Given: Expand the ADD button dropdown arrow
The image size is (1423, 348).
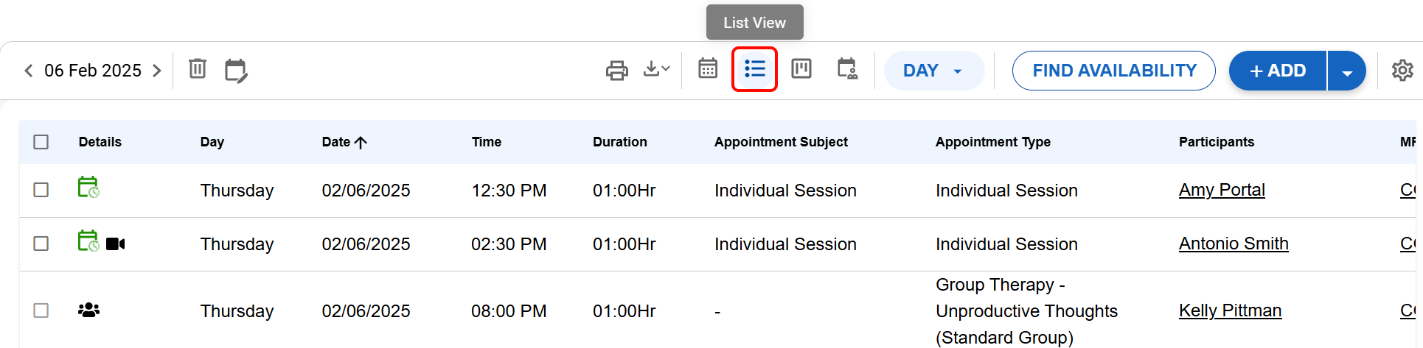Looking at the screenshot, I should 1347,71.
